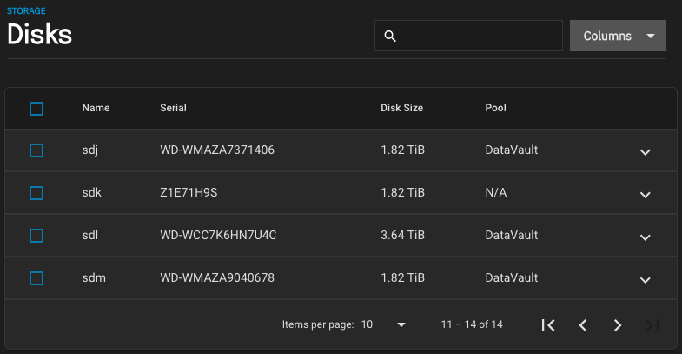Sort by Disk Size column header
Image resolution: width=682 pixels, height=354 pixels.
coord(402,108)
